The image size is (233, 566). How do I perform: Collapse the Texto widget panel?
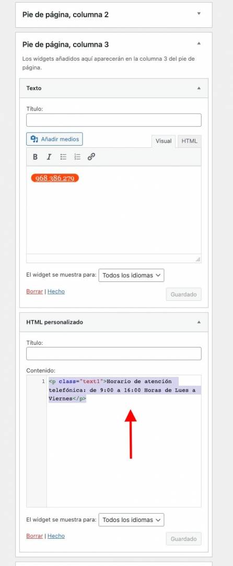(x=199, y=88)
